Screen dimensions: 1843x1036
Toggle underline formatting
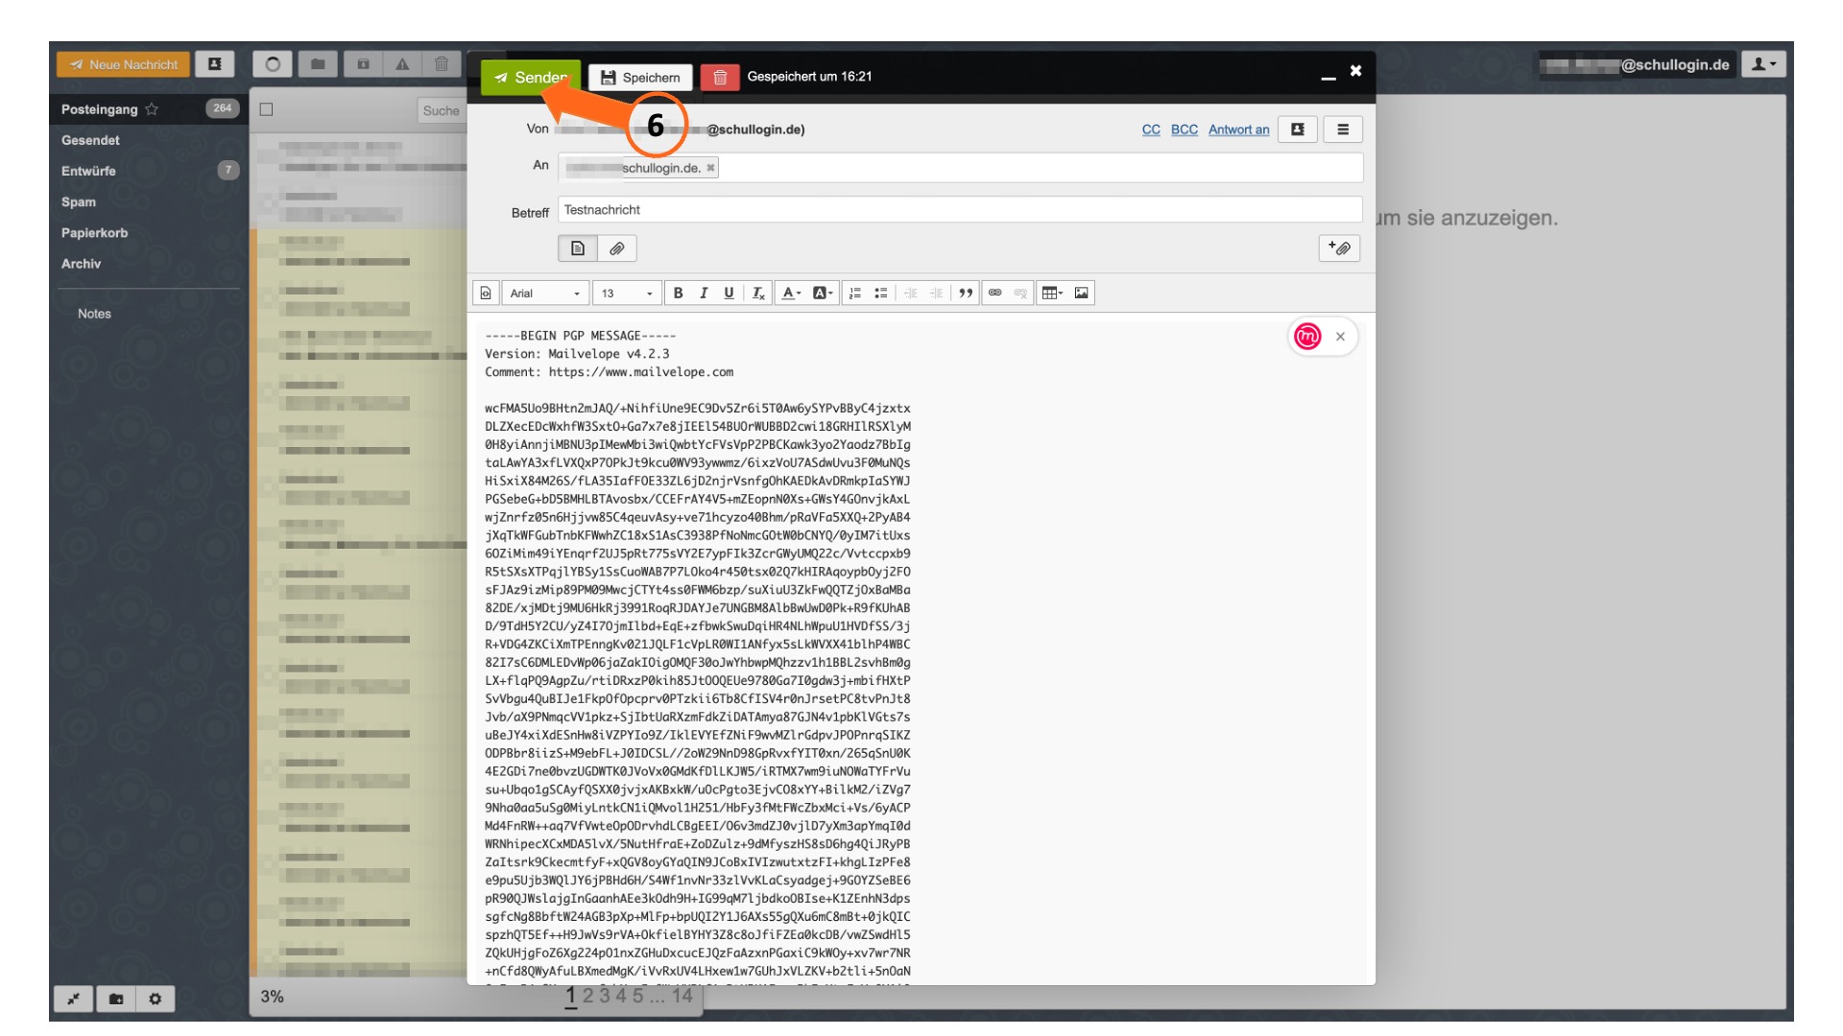click(x=729, y=293)
